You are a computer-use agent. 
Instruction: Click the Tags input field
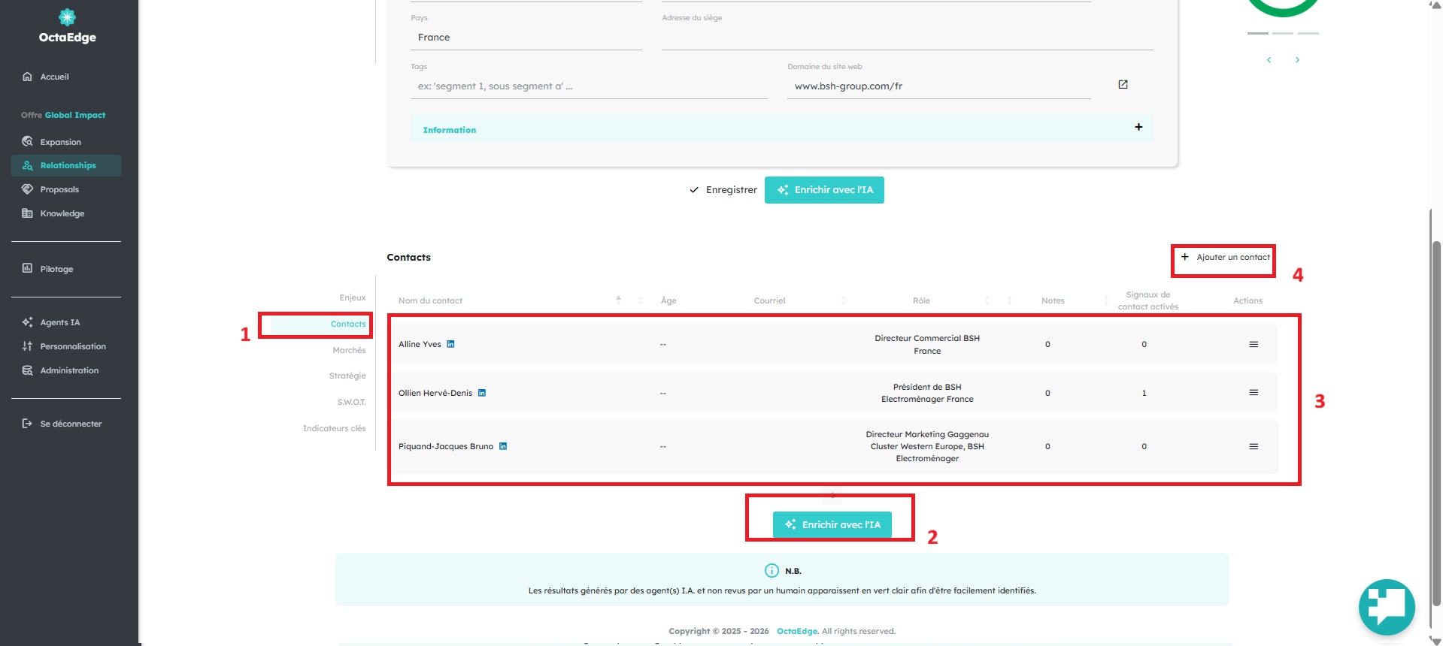point(589,86)
